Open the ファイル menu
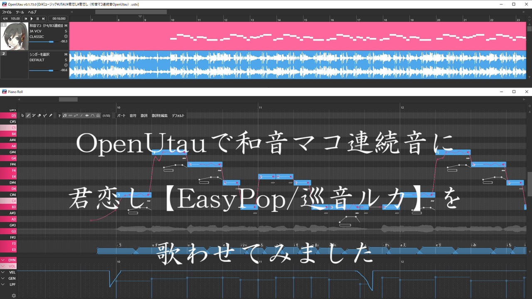This screenshot has width=532, height=299. point(7,12)
